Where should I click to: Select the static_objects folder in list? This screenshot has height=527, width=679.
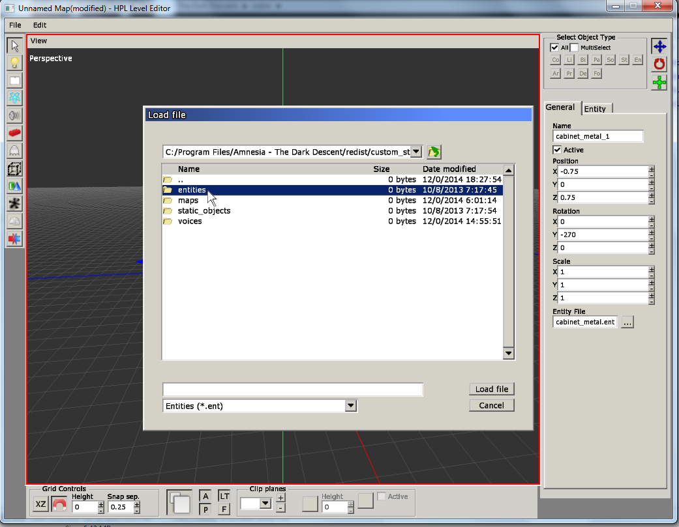click(204, 210)
